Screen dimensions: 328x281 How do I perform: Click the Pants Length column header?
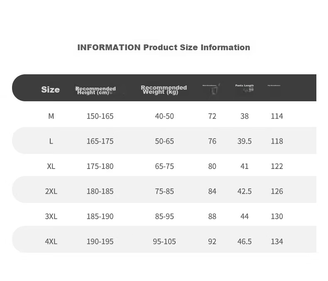click(x=244, y=86)
